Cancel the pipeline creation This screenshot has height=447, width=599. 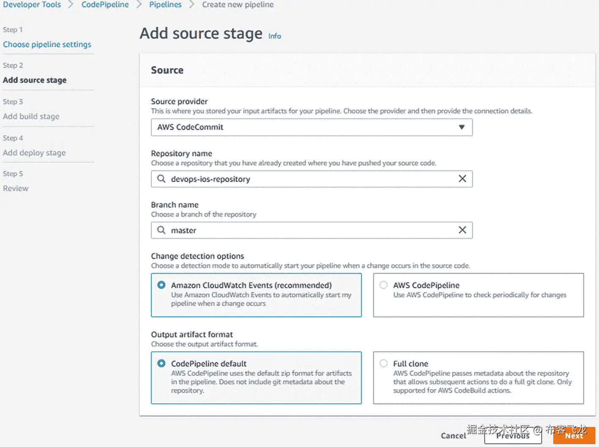pyautogui.click(x=453, y=436)
